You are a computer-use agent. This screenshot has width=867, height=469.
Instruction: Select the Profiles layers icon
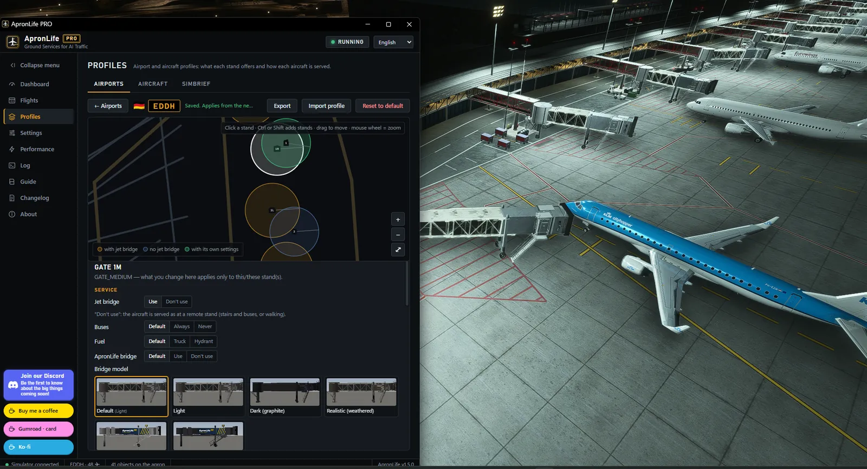coord(12,117)
